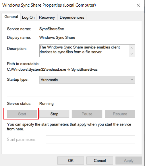The width and height of the screenshot is (145, 166).
Task: Click the description scroll up arrow
Action: pos(132,48)
